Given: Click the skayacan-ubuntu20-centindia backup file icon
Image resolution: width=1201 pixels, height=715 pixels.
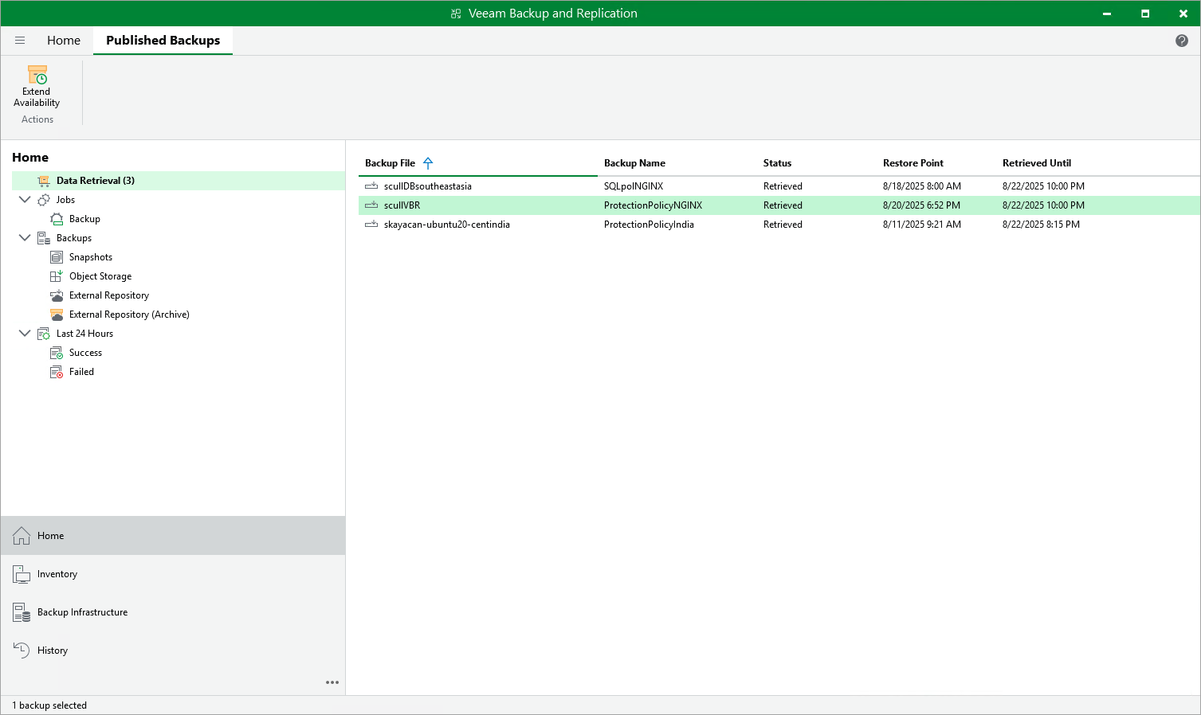Looking at the screenshot, I should [371, 225].
